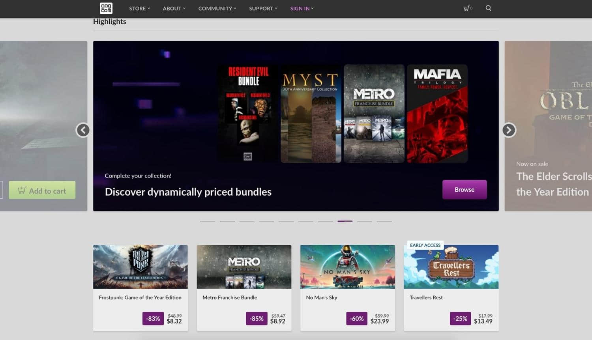592x340 pixels.
Task: Expand the About dropdown menu
Action: click(x=174, y=8)
